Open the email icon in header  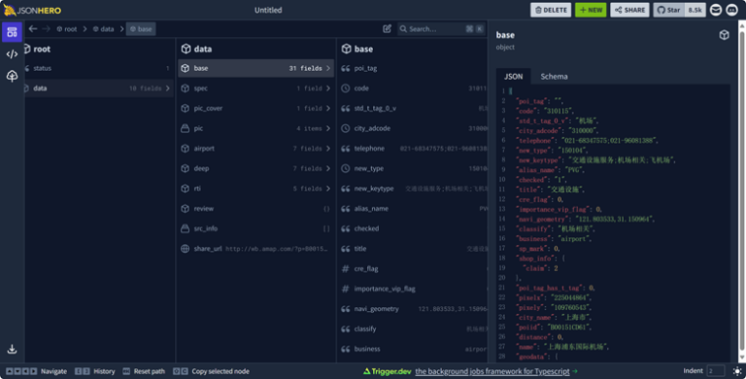pos(716,10)
